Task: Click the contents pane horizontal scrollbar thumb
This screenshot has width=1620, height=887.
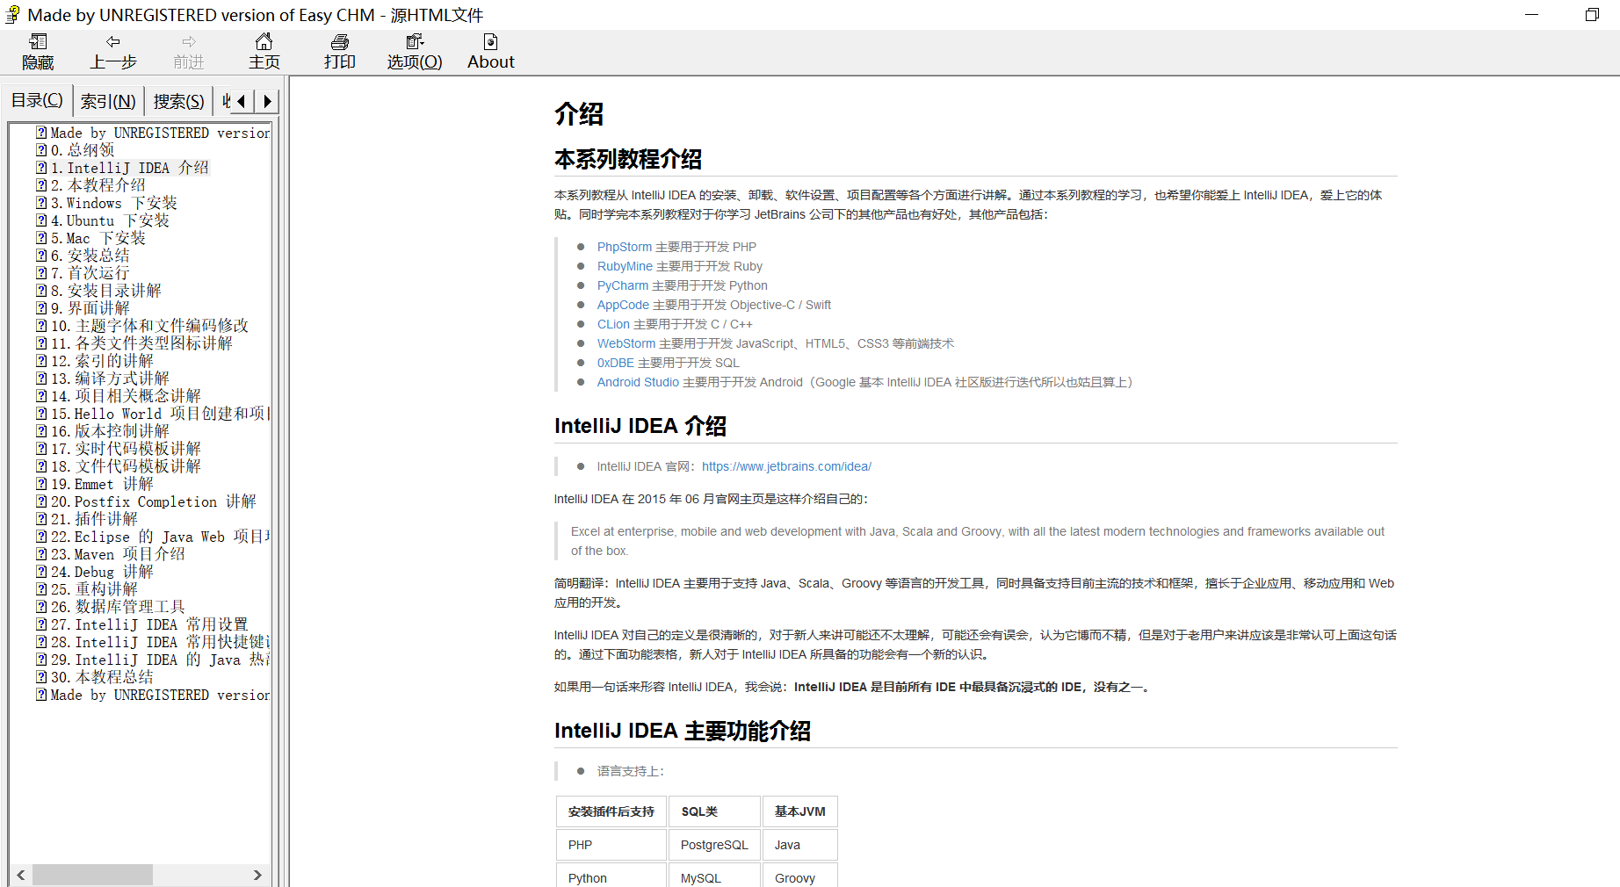Action: coord(92,875)
